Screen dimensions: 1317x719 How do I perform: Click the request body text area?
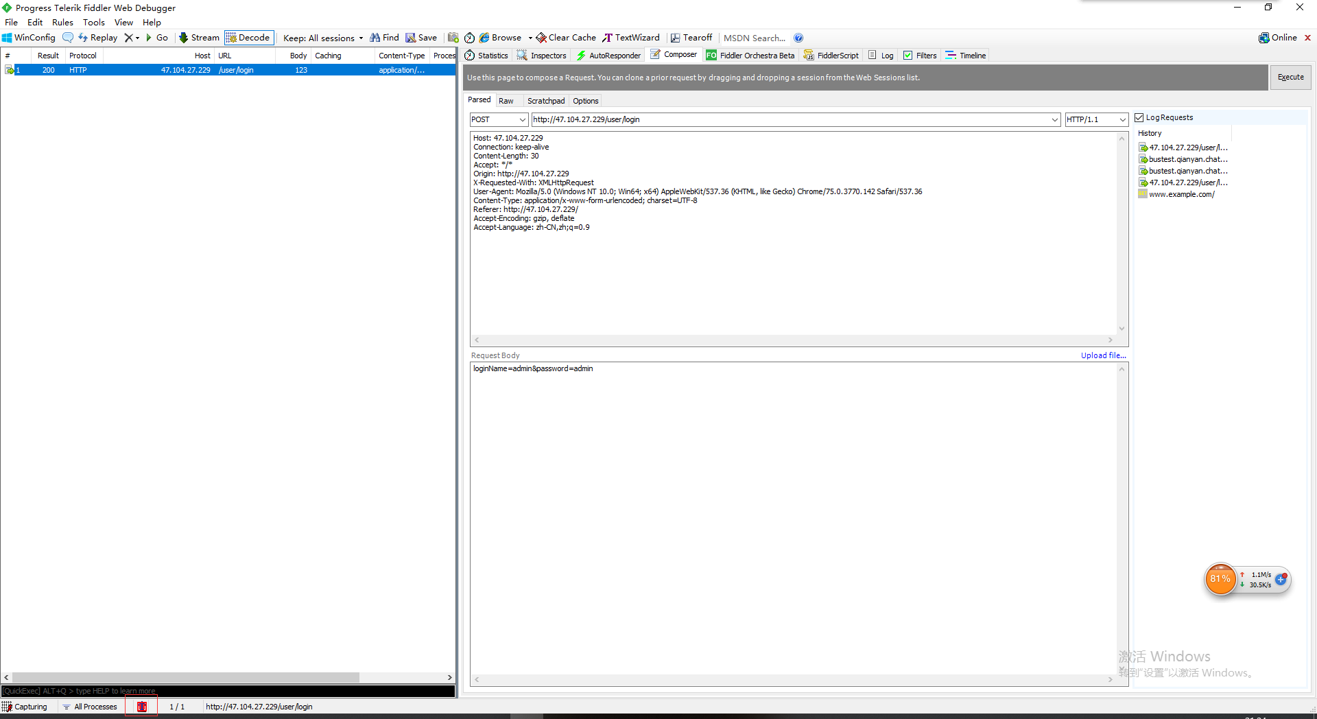click(x=794, y=518)
